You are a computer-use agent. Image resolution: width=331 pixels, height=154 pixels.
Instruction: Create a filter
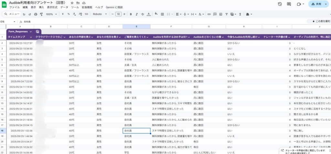pos(227,14)
